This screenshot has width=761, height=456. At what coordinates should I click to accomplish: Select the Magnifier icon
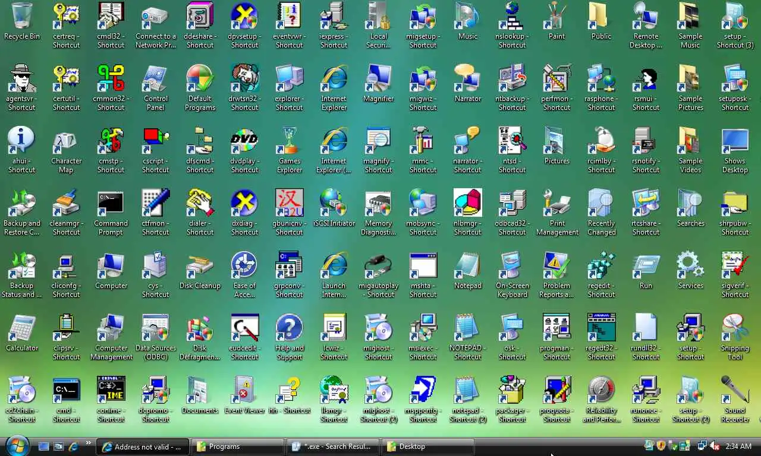379,78
